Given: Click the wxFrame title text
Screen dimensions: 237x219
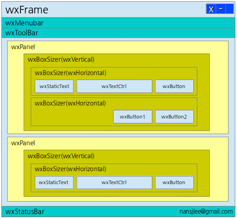Looking at the screenshot, I should 27,10.
